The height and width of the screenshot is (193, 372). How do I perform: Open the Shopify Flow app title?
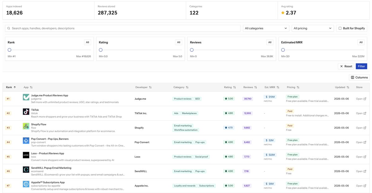pyautogui.click(x=39, y=125)
